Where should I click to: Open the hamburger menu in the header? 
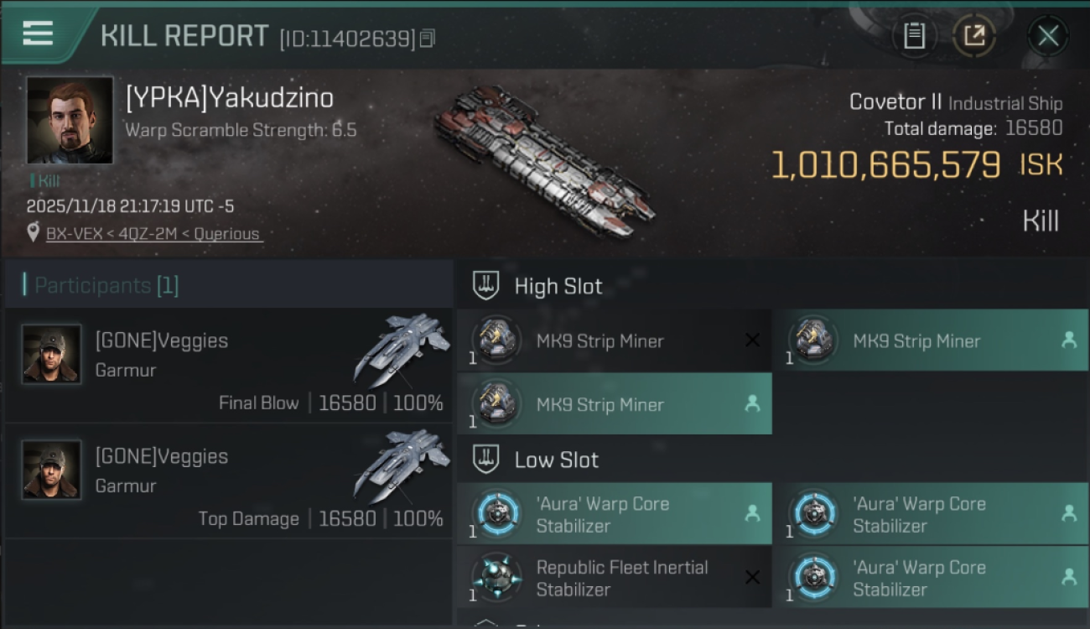38,34
